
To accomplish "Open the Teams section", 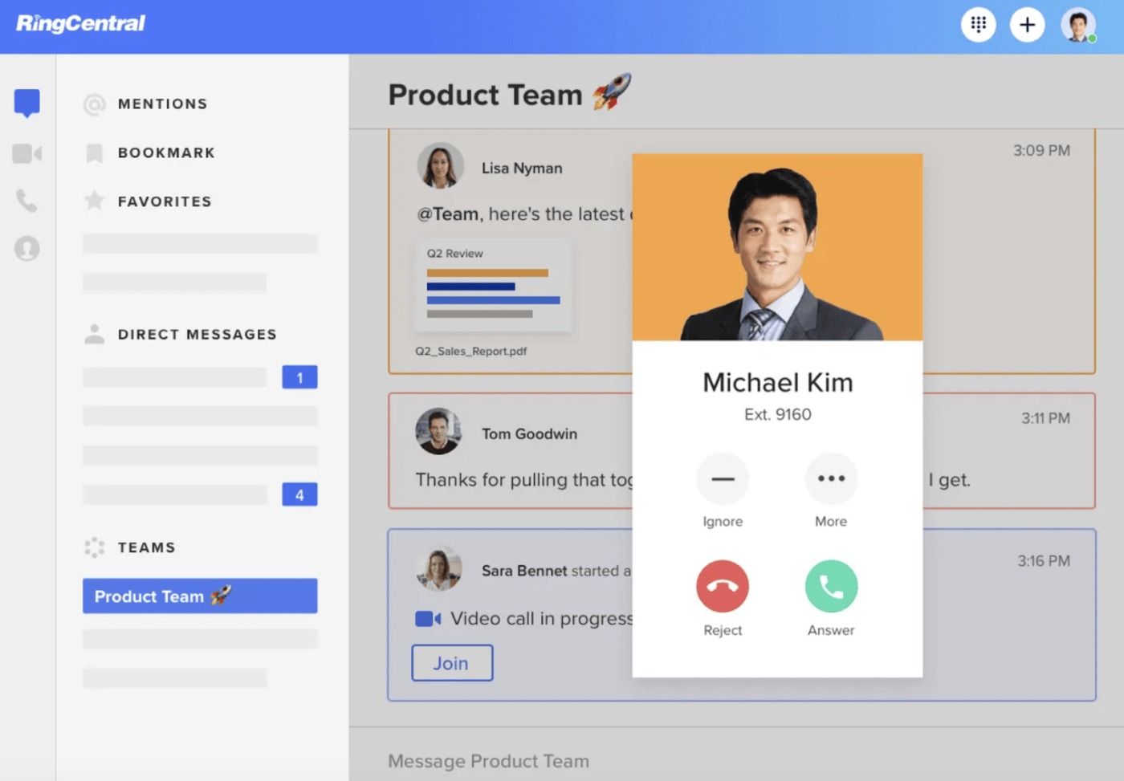I will [x=146, y=547].
